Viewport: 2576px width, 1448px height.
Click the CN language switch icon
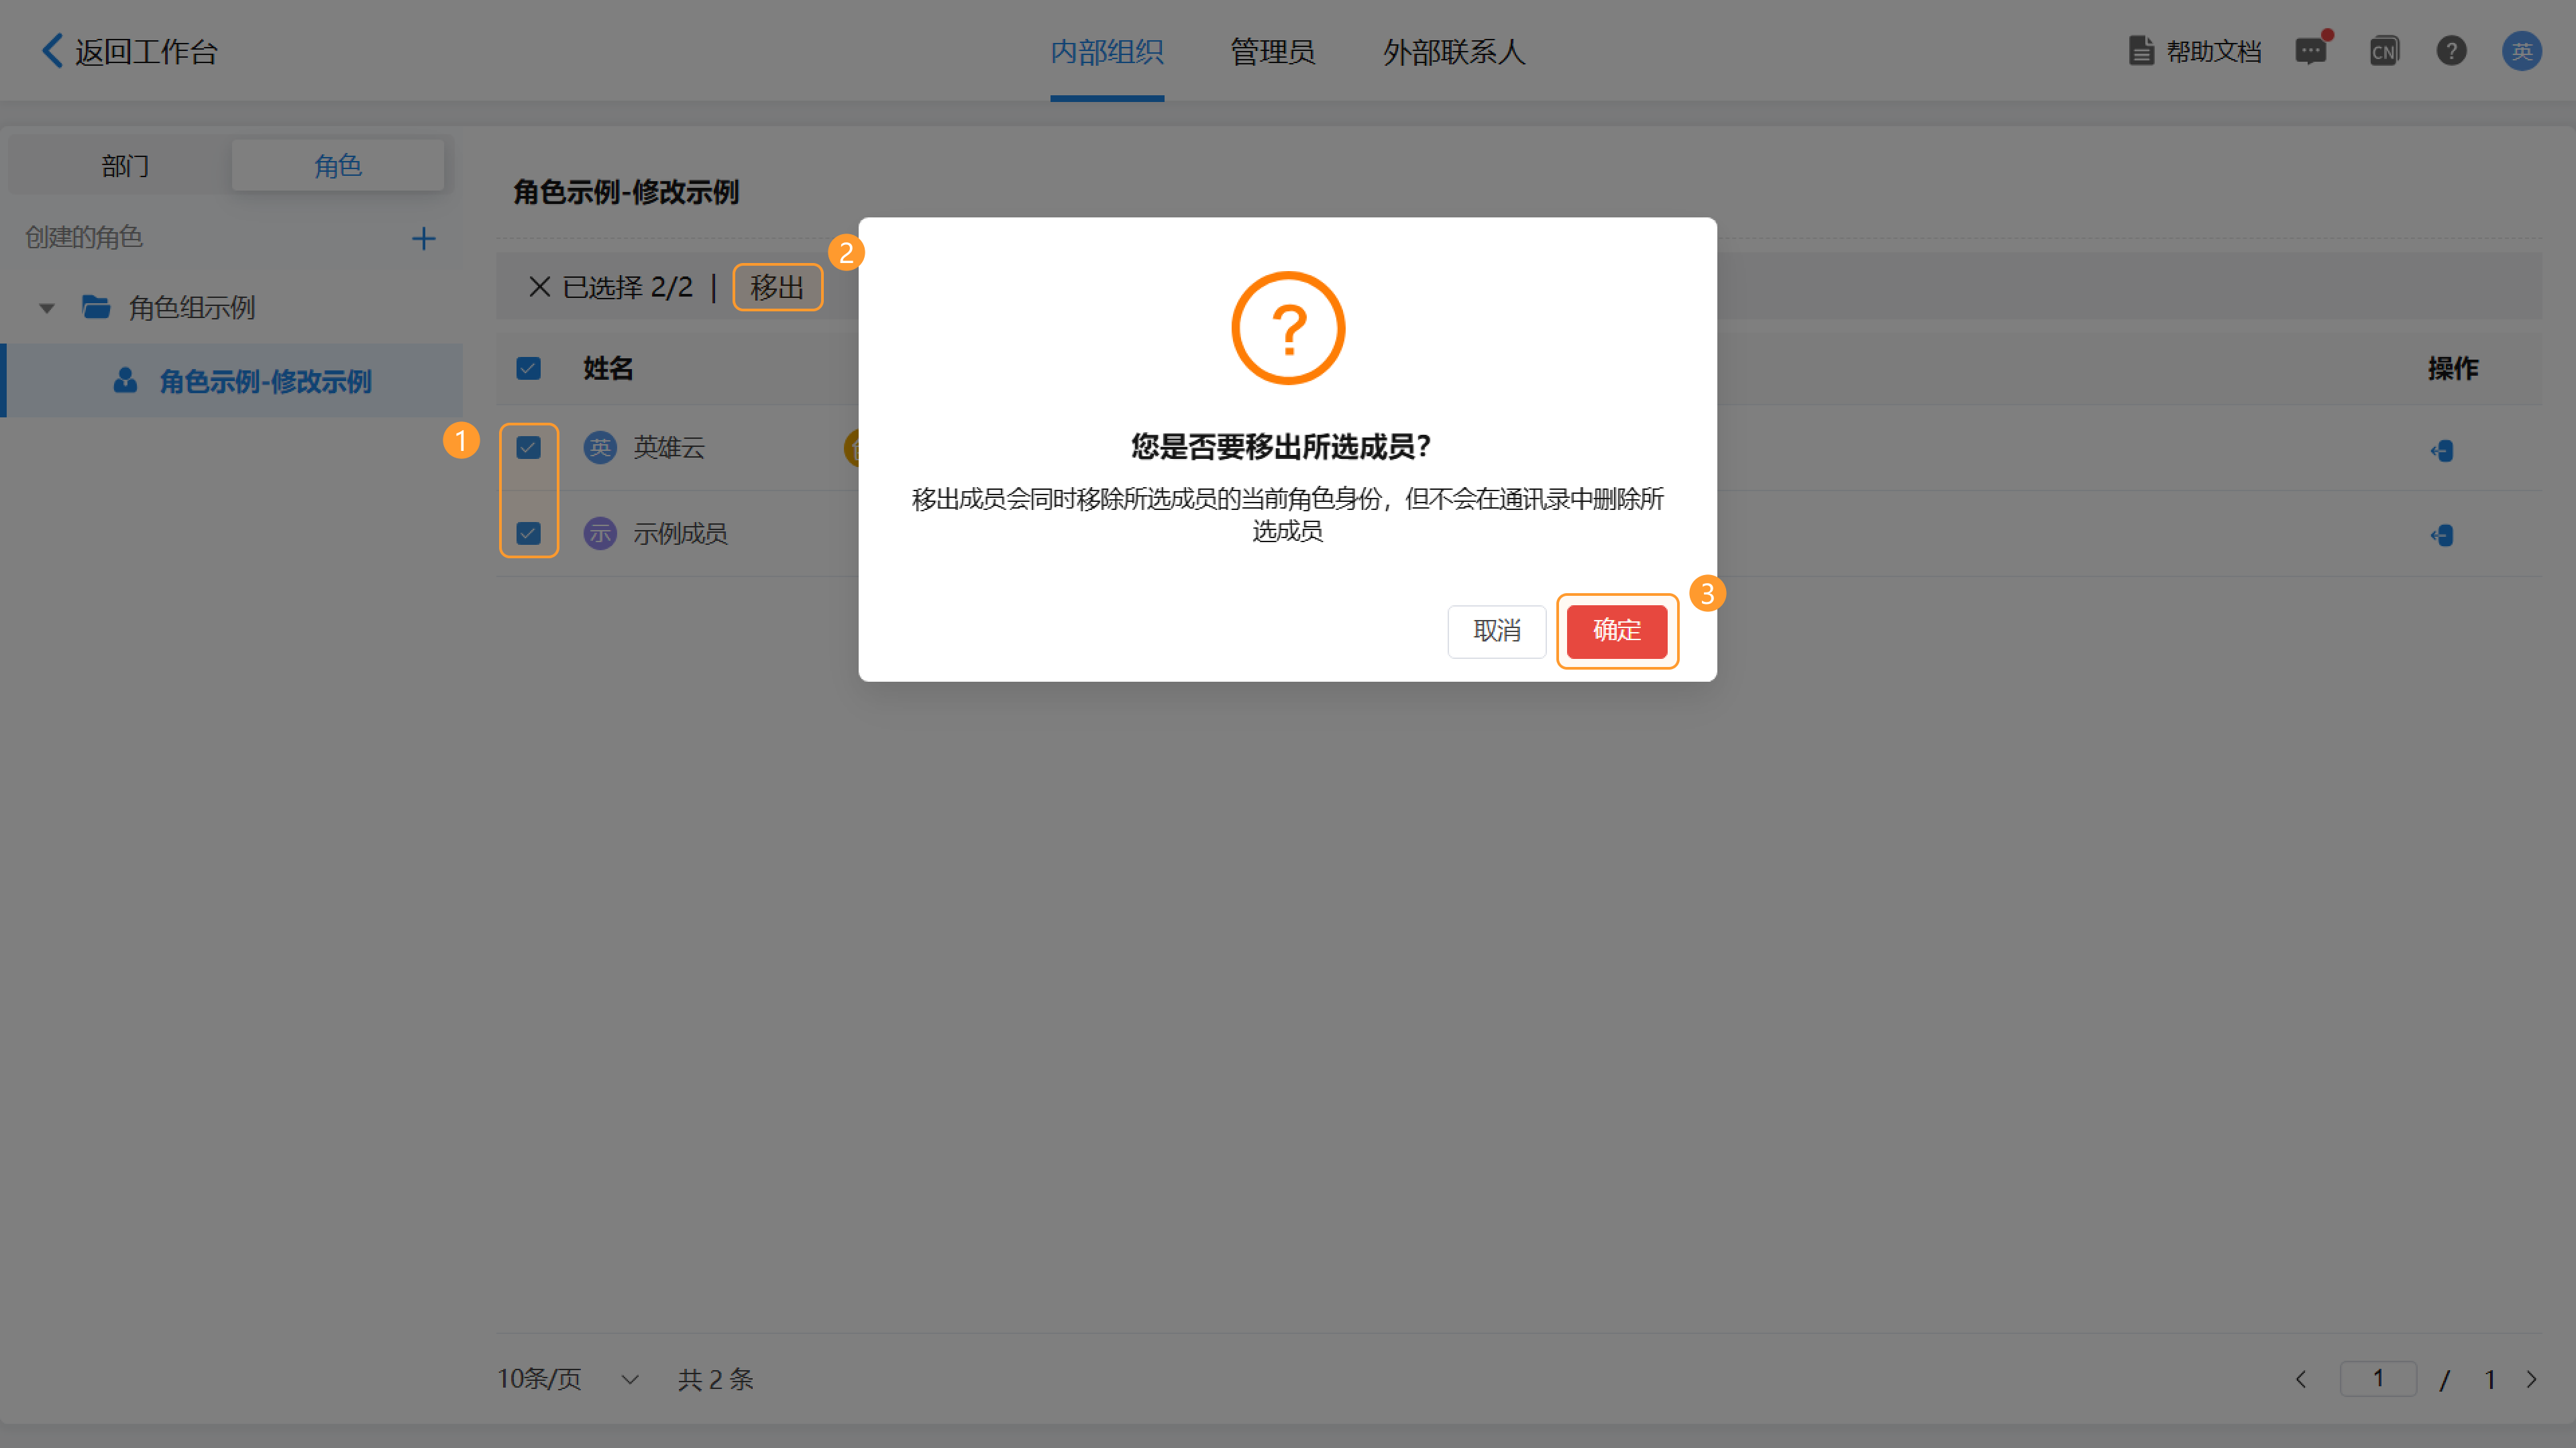coord(2384,51)
